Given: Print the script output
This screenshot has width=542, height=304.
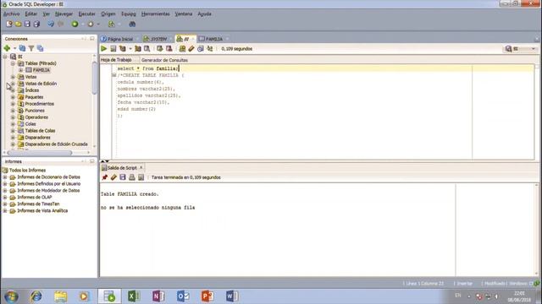Looking at the screenshot, I should click(132, 177).
